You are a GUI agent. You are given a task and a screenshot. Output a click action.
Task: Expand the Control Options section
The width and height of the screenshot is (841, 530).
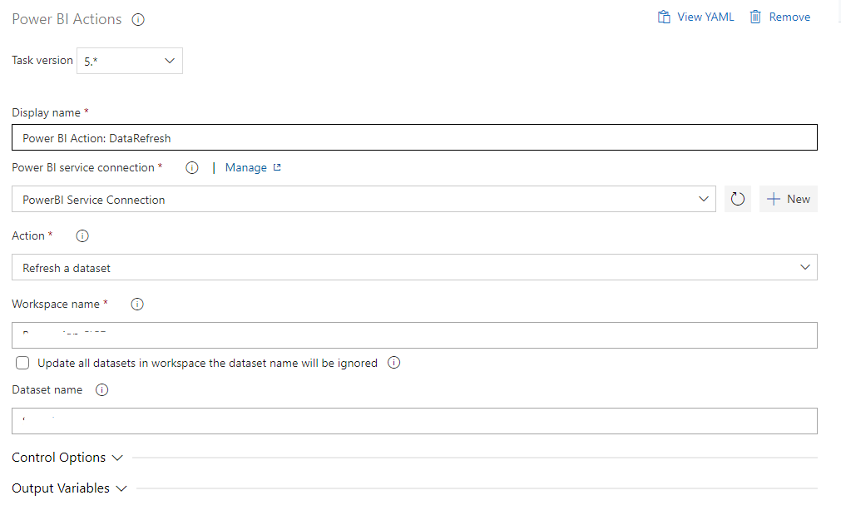(x=67, y=458)
